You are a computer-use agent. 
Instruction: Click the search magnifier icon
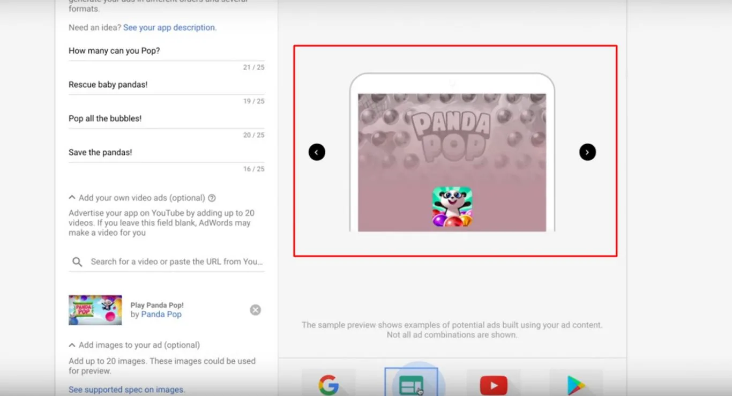pyautogui.click(x=77, y=261)
